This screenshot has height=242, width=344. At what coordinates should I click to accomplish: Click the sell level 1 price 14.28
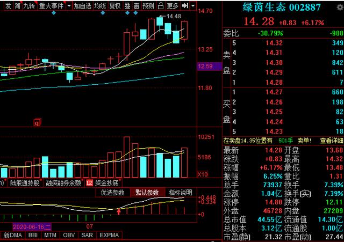click(274, 82)
